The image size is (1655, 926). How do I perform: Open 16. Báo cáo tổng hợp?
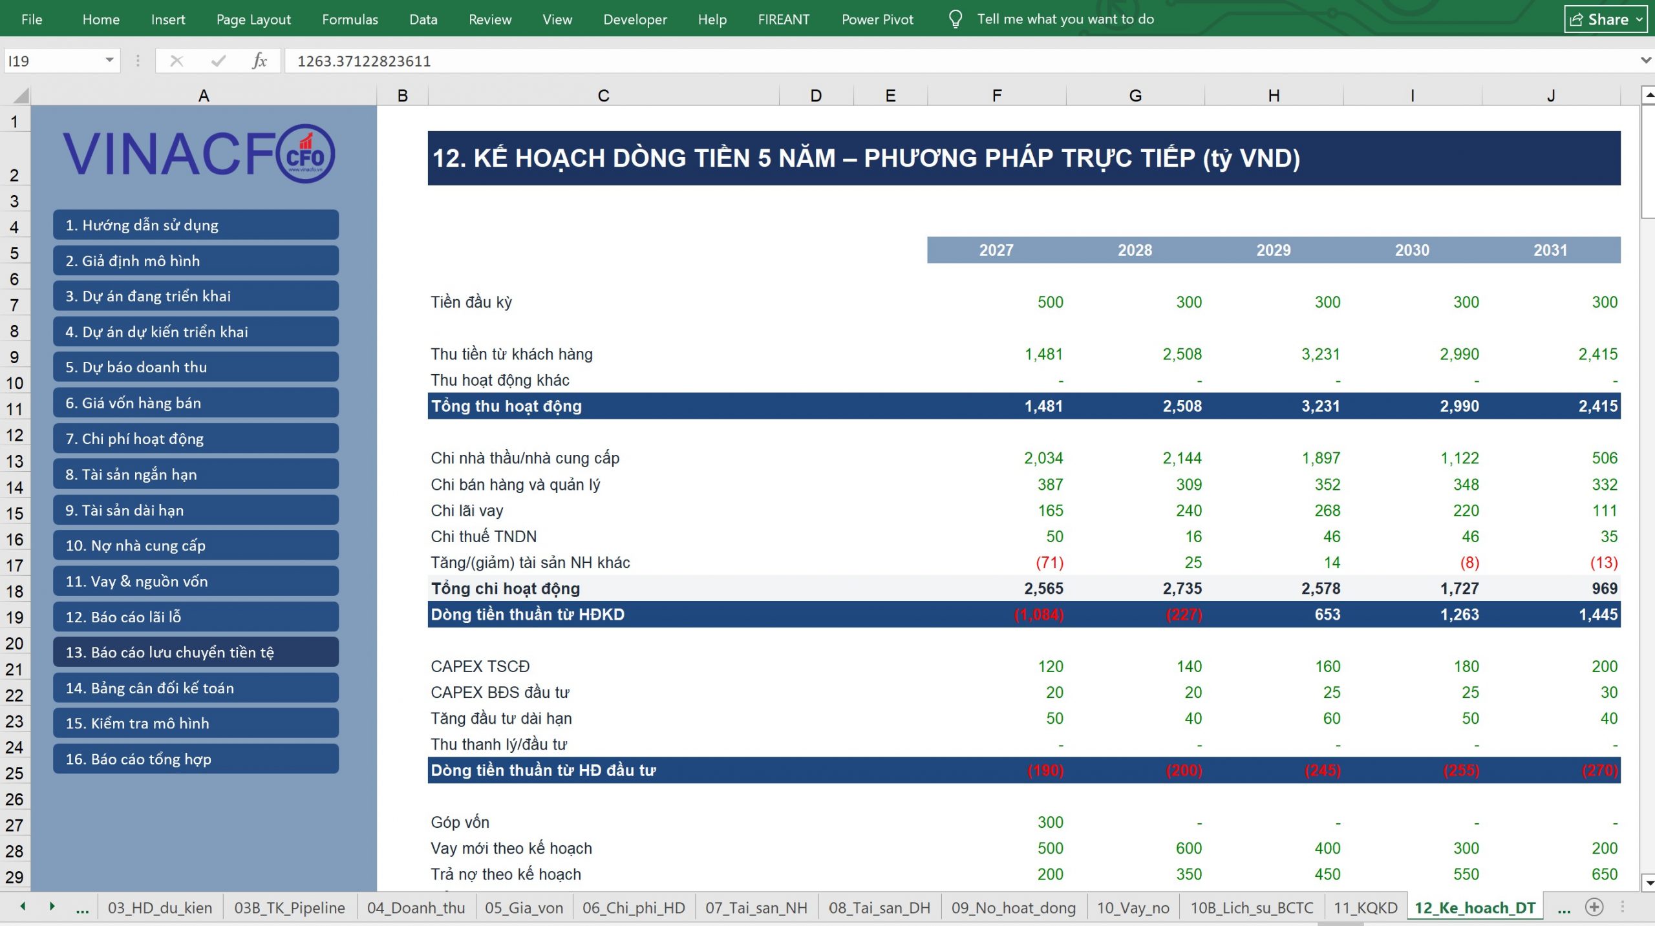[x=196, y=759]
